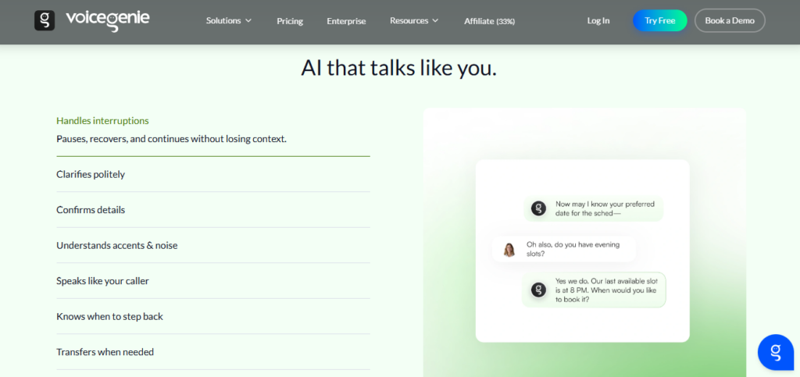The width and height of the screenshot is (800, 377).
Task: Click the 'AI that talks like you.' heading
Action: point(399,68)
